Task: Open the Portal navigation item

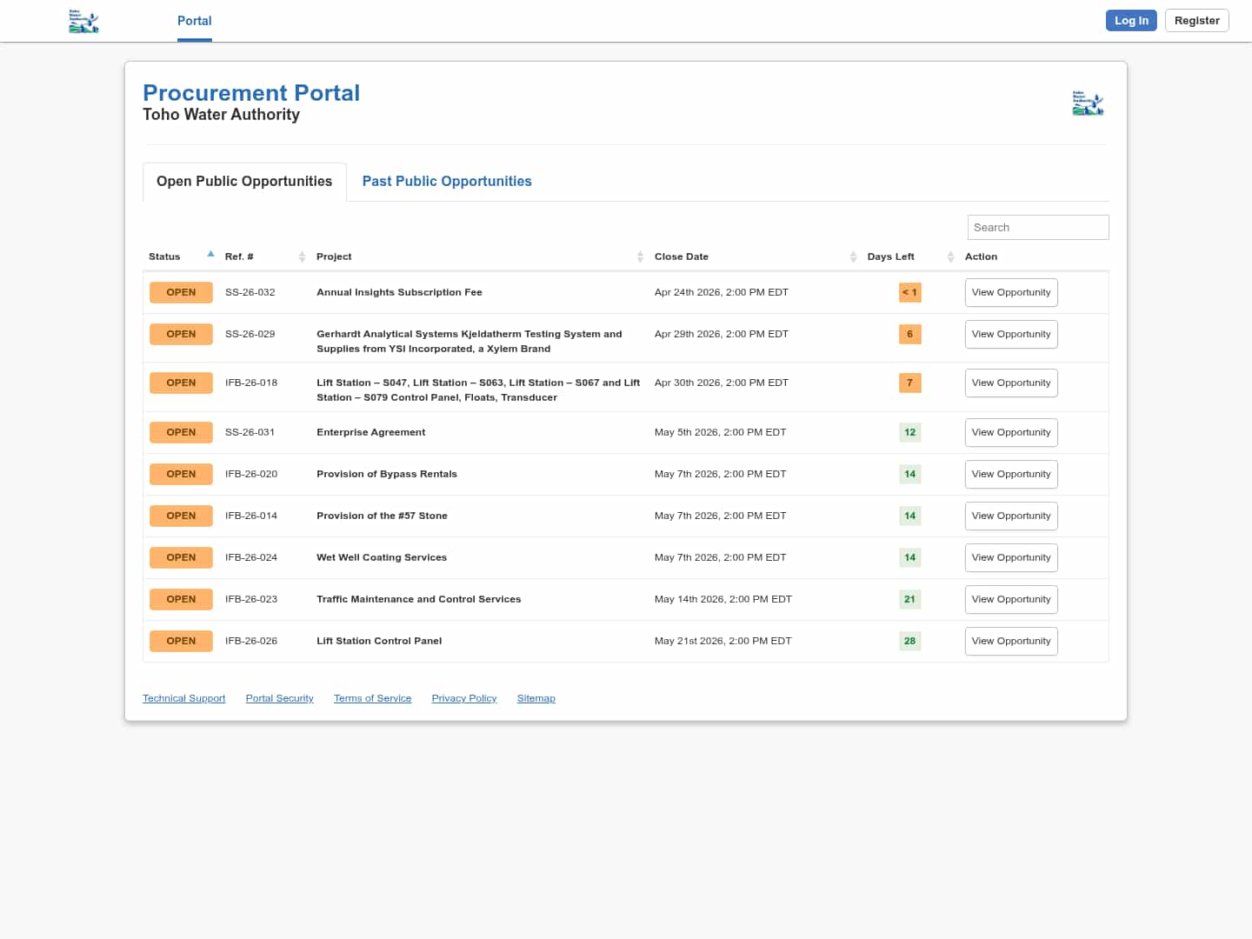Action: point(194,21)
